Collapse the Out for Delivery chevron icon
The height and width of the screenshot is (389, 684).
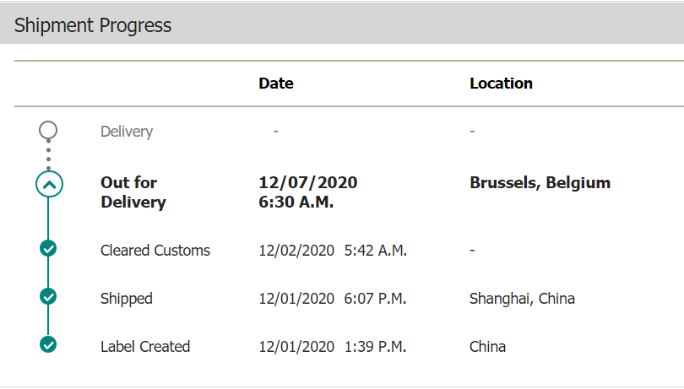point(49,184)
